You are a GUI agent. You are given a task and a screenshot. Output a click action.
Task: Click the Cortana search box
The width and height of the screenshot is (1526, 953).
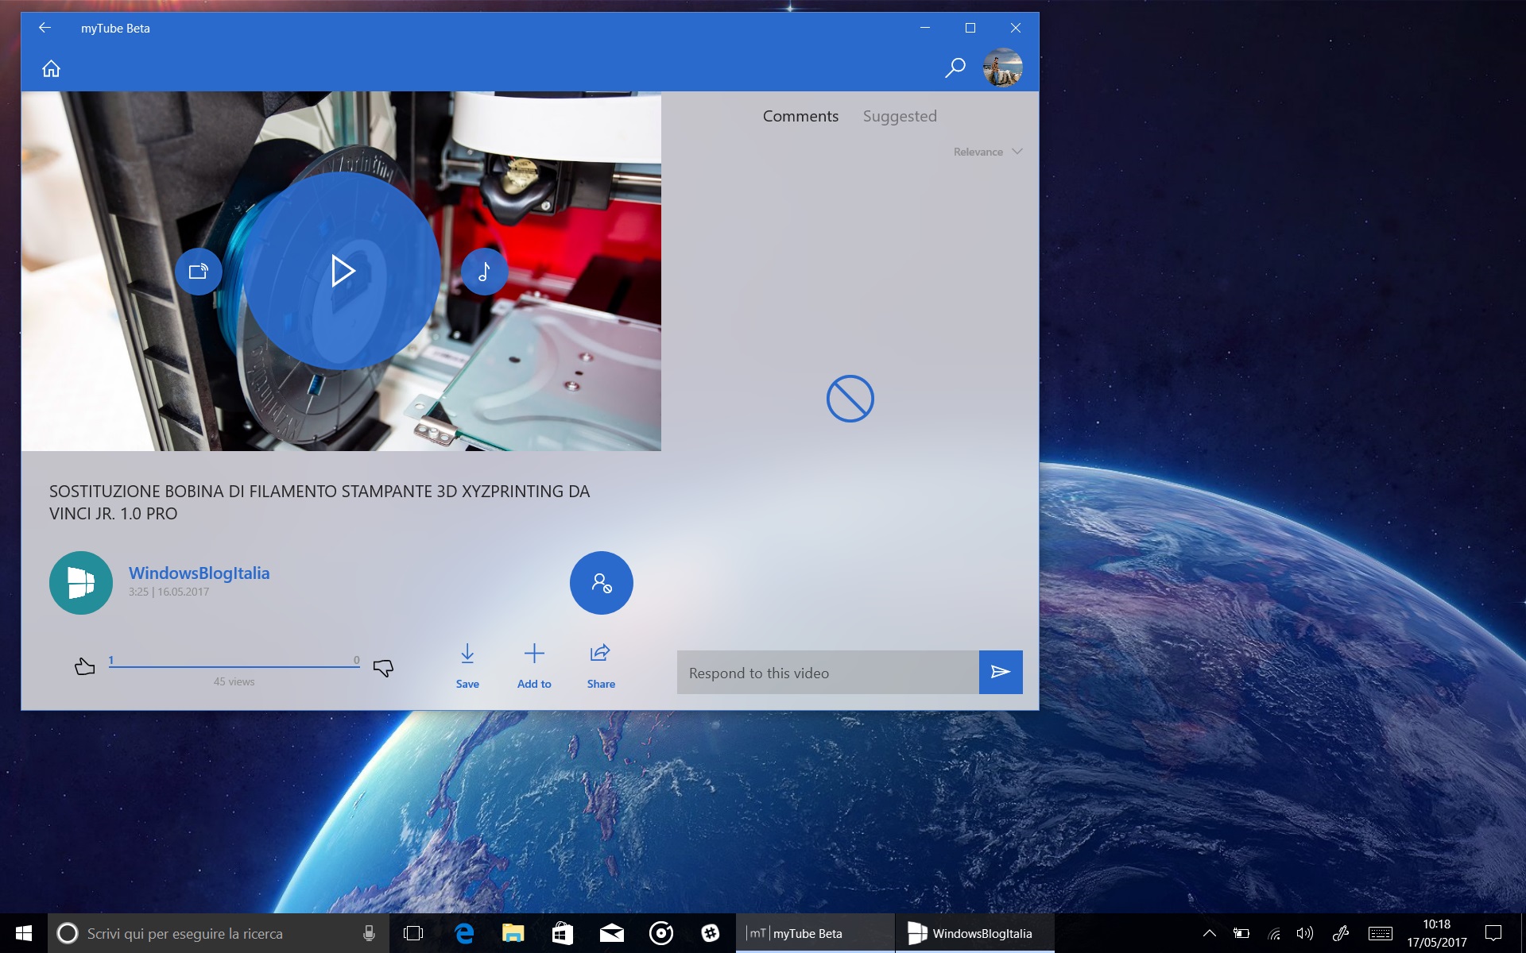coord(219,933)
